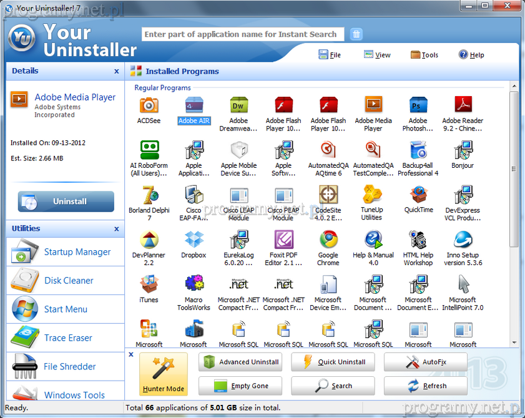Click the Google Chrome program icon
525x418 pixels.
click(x=328, y=240)
